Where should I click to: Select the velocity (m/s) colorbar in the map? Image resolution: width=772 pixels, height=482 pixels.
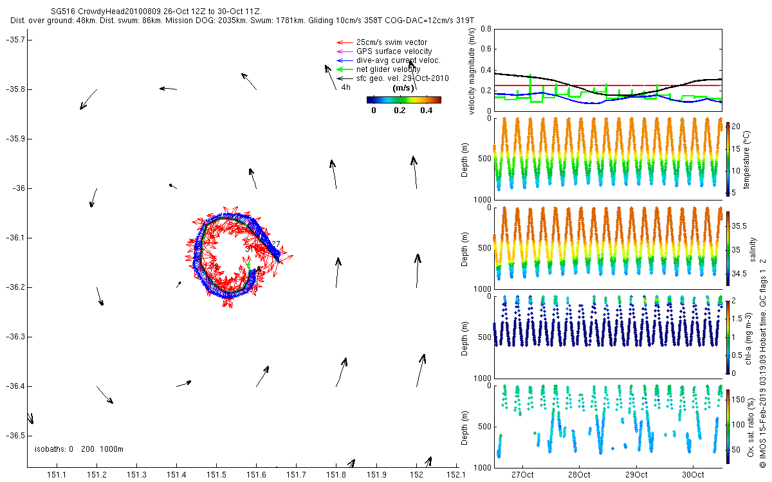(x=403, y=100)
